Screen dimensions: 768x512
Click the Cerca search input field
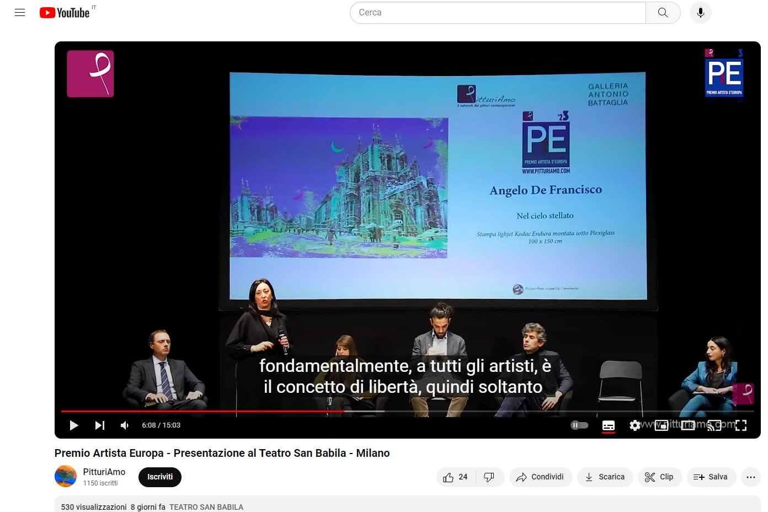[497, 13]
